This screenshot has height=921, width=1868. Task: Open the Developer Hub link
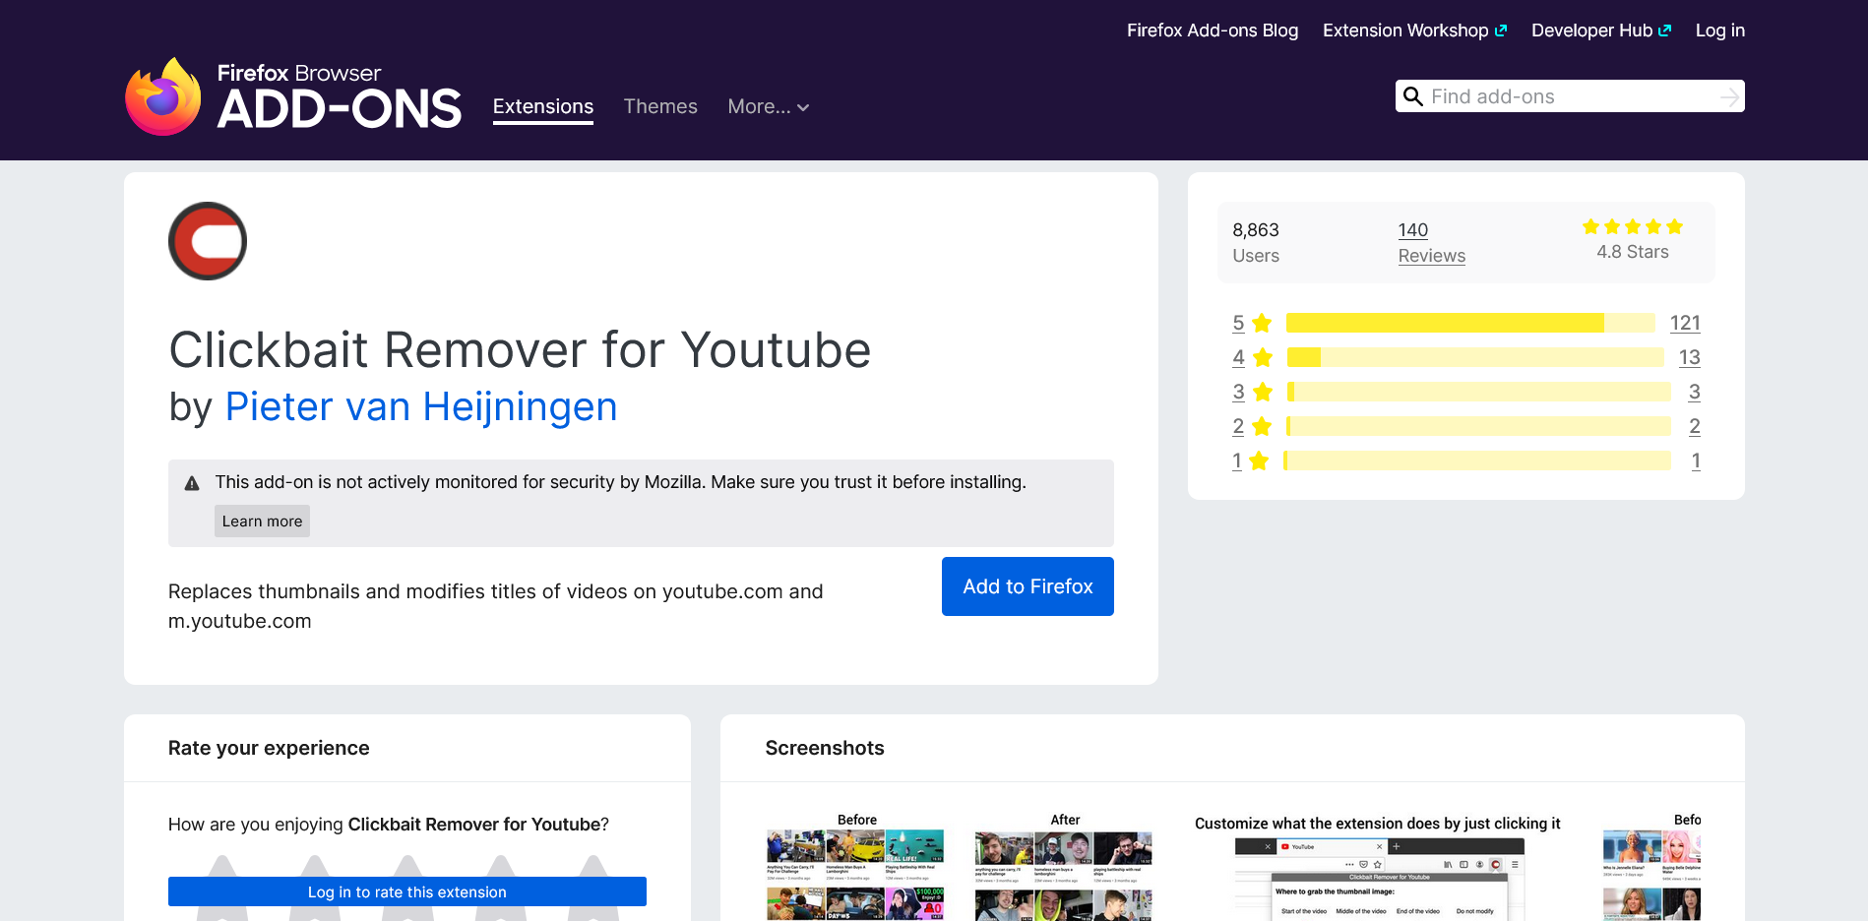pyautogui.click(x=1601, y=31)
